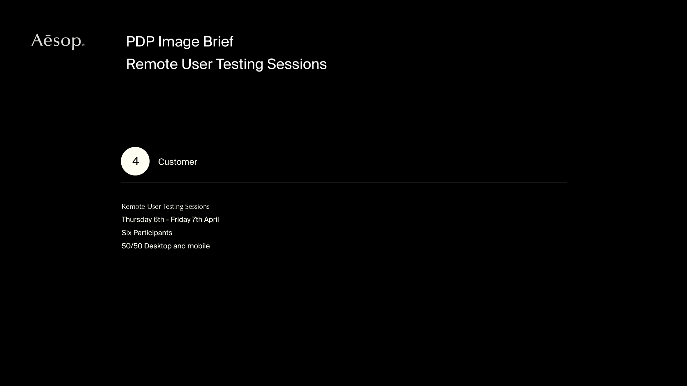This screenshot has height=386, width=687.
Task: Click the word "Desktop" in the last line
Action: point(158,246)
